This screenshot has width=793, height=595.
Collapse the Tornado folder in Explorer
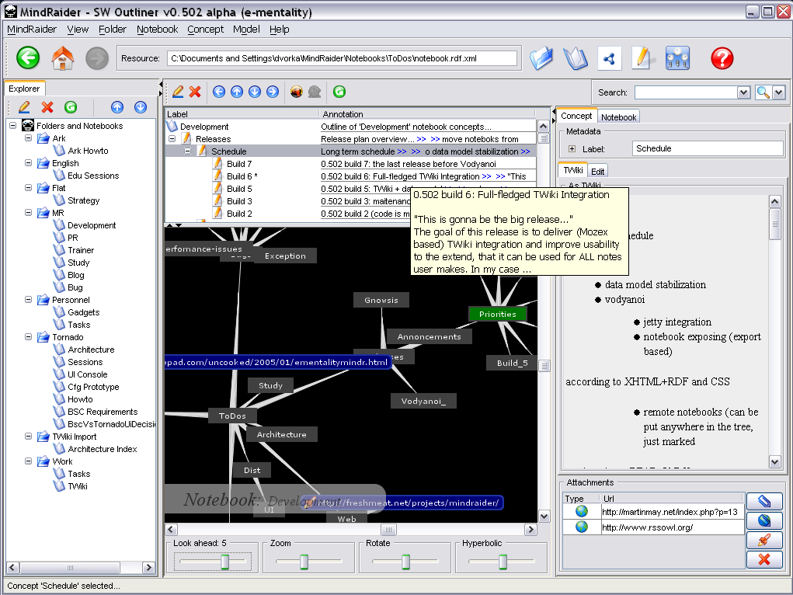[x=27, y=337]
